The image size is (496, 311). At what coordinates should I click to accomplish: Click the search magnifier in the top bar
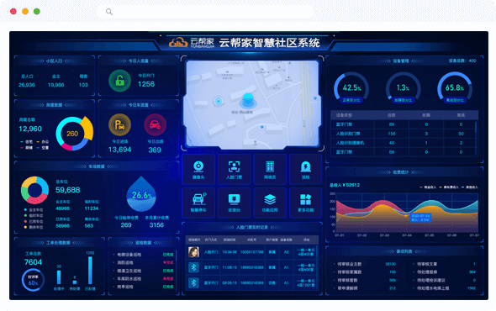pos(109,12)
